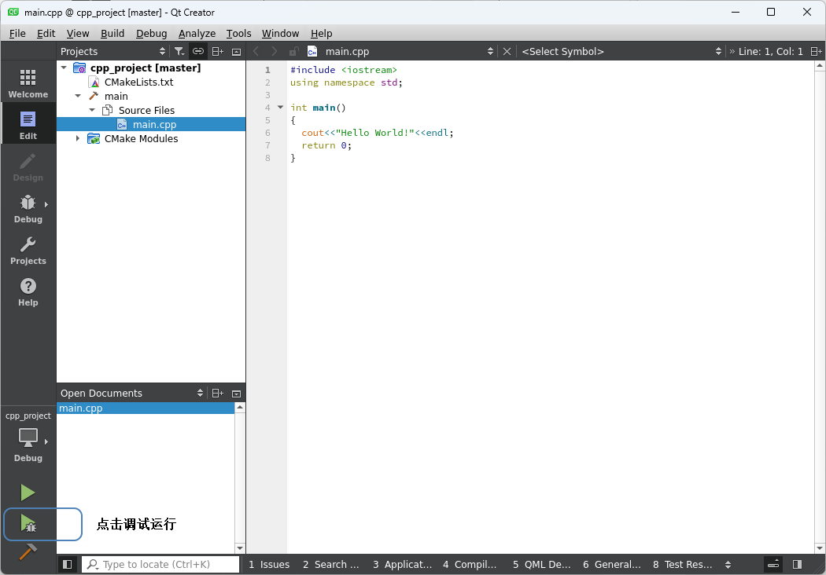Open the Analyze menu
Image resolution: width=826 pixels, height=575 pixels.
click(197, 33)
